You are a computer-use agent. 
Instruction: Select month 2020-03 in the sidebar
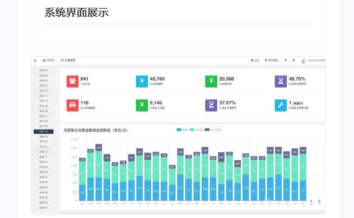click(44, 198)
